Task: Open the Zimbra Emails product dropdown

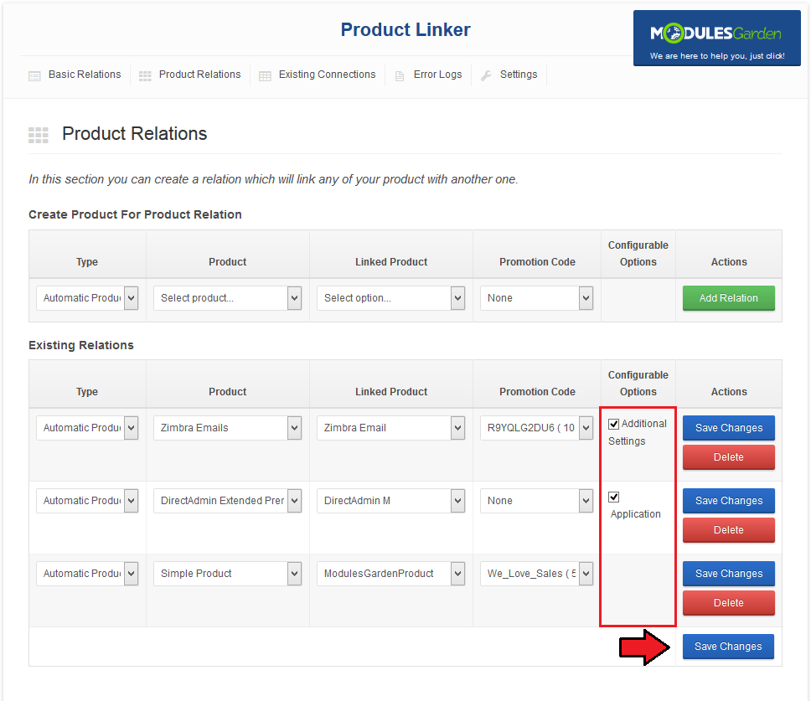Action: click(227, 428)
